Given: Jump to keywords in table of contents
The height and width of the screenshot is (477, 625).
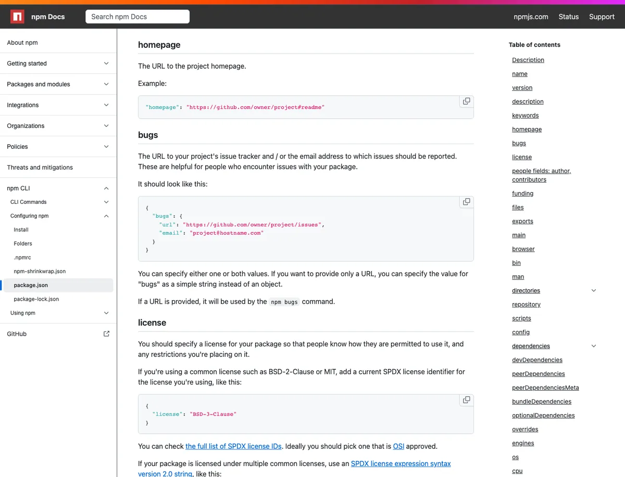Looking at the screenshot, I should point(526,115).
